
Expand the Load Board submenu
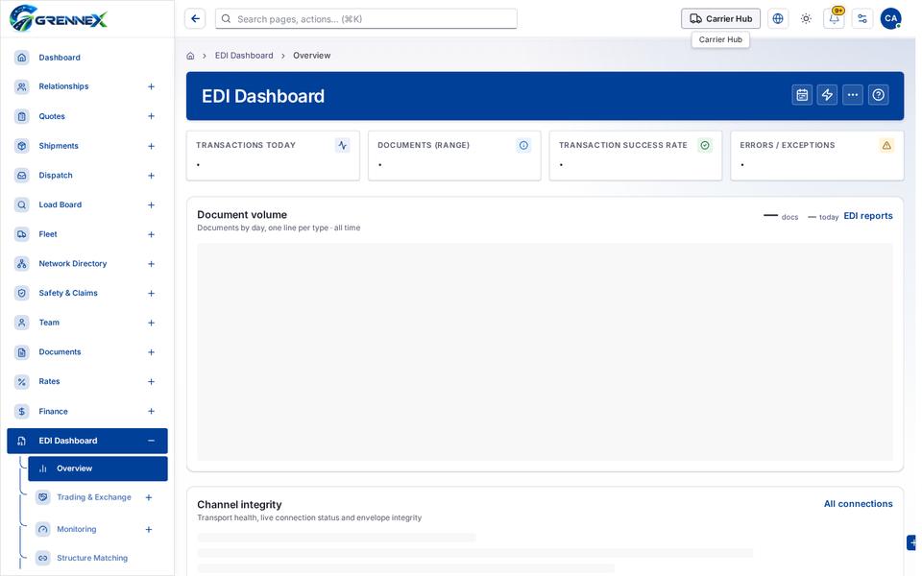click(151, 204)
